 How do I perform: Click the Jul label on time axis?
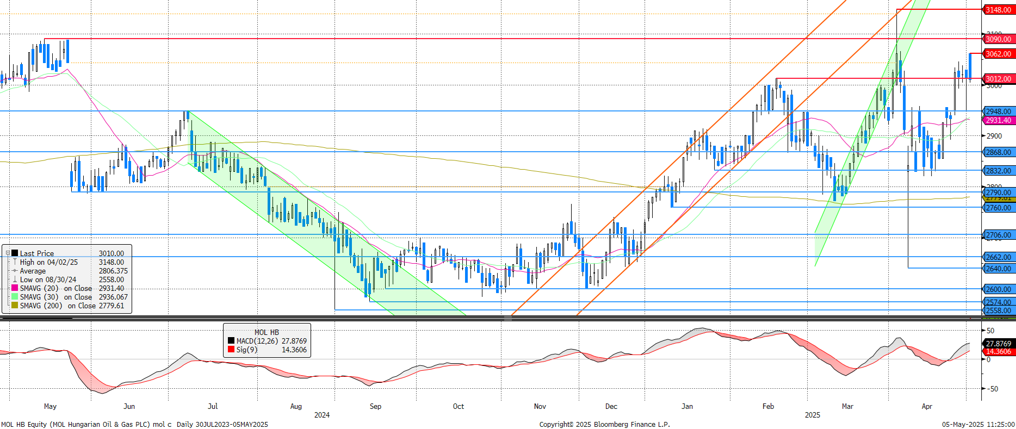(x=213, y=406)
